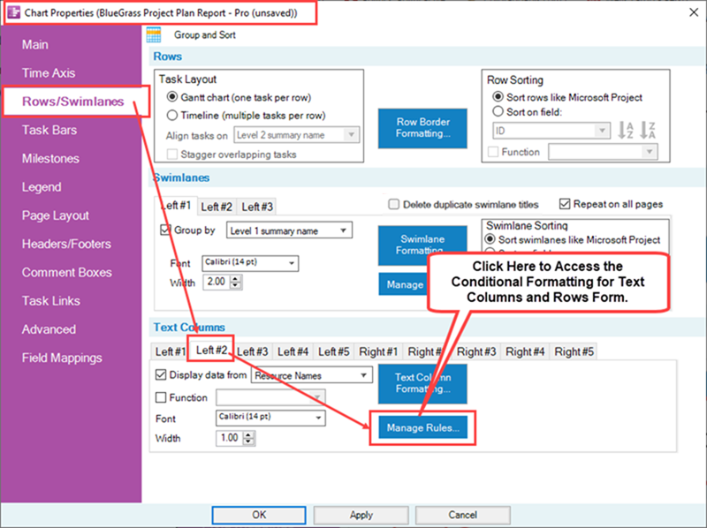
Task: Open text column Font Calibri dropdown
Action: click(x=270, y=418)
